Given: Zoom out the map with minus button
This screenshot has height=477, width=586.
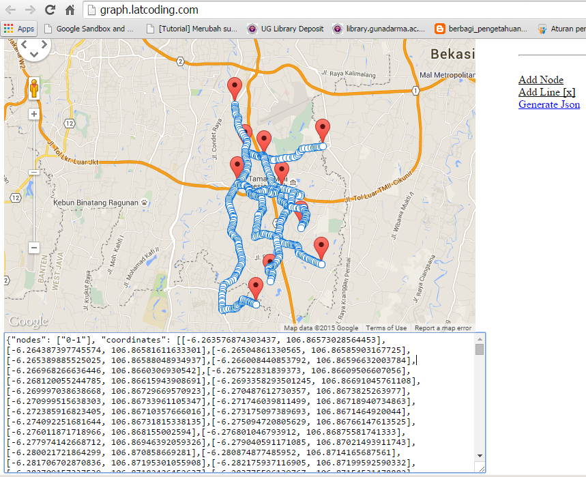Looking at the screenshot, I should click(34, 248).
